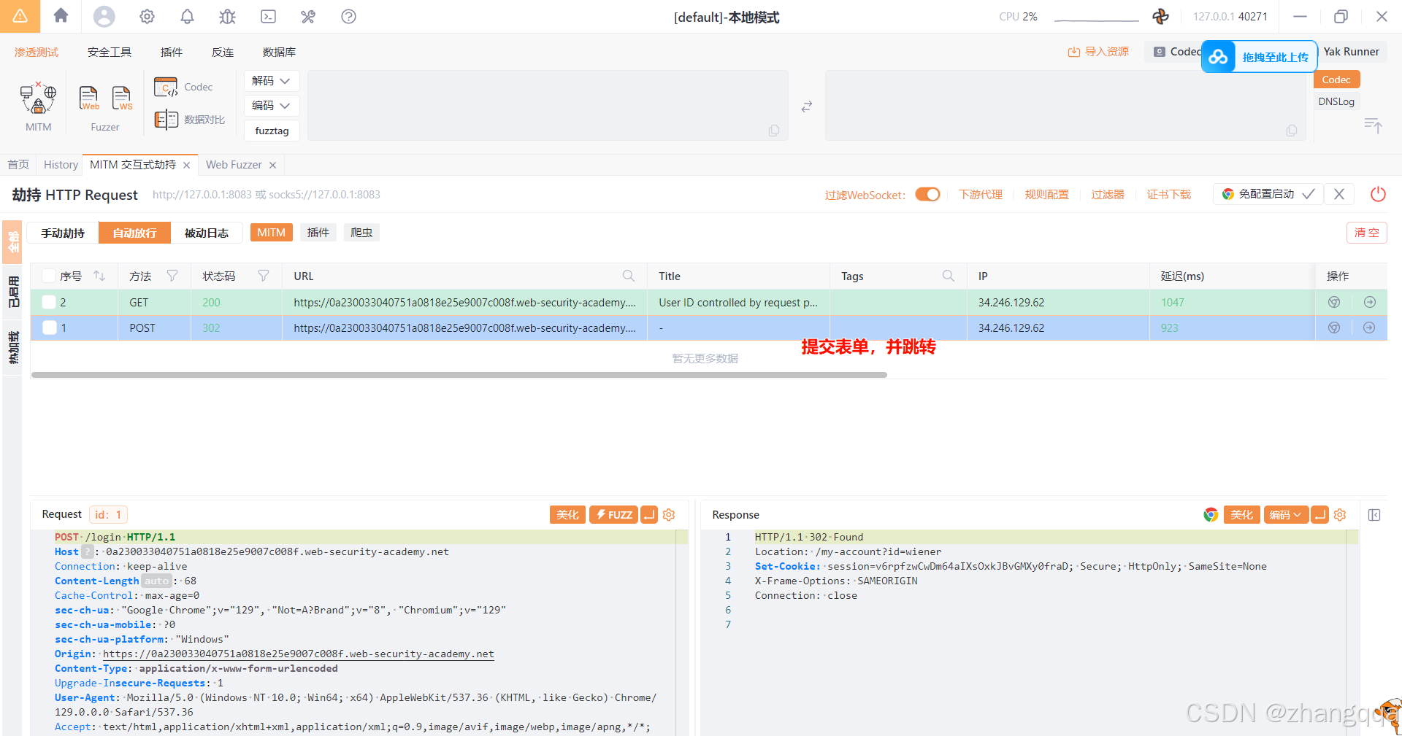The image size is (1402, 736).
Task: Click the fuzztag button
Action: pos(272,131)
